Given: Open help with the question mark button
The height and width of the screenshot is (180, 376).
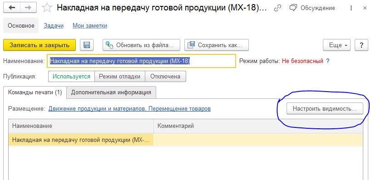Looking at the screenshot, I should point(361,45).
